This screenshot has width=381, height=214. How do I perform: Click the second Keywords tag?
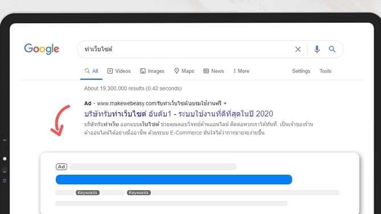coord(139,192)
